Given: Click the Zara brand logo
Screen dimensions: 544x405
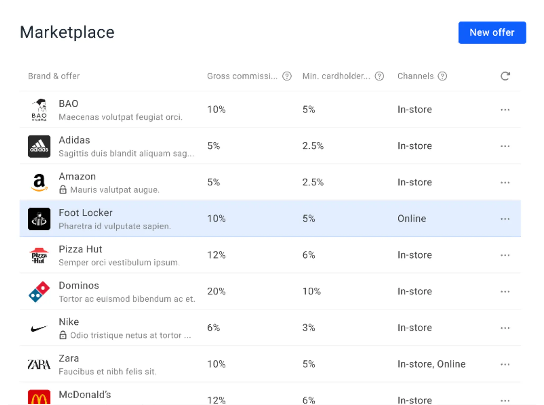Looking at the screenshot, I should pos(39,365).
